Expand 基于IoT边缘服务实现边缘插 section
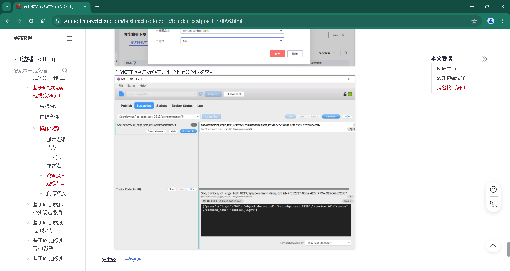 (28, 205)
